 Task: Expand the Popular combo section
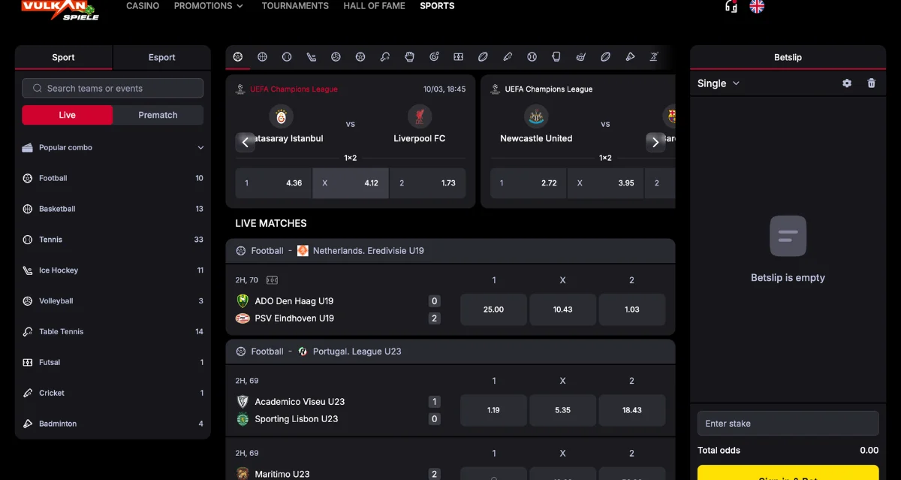point(113,148)
